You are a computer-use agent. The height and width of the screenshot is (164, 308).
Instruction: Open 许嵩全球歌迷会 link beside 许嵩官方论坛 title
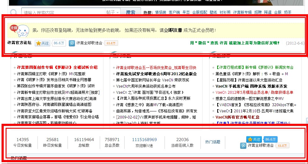click(x=89, y=43)
